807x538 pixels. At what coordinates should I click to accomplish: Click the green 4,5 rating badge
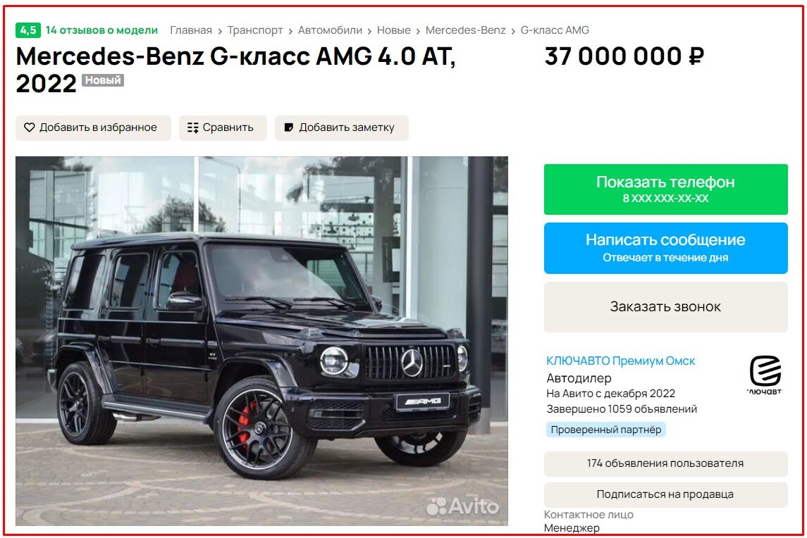coord(27,30)
